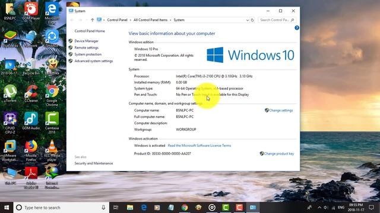This screenshot has width=380, height=213.
Task: Select the CCleaner desktop icon
Action: [x=31, y=94]
